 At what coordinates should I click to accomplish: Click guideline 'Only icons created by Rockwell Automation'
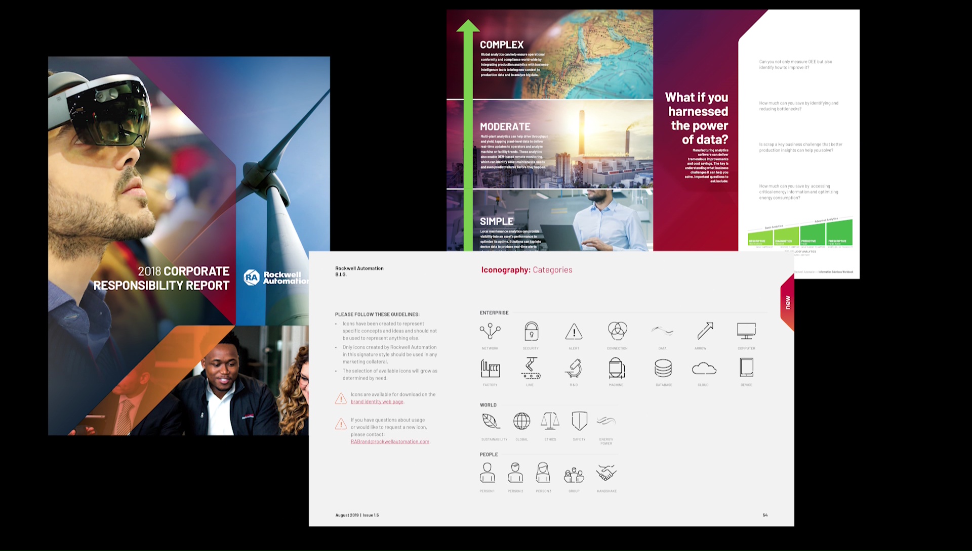389,354
